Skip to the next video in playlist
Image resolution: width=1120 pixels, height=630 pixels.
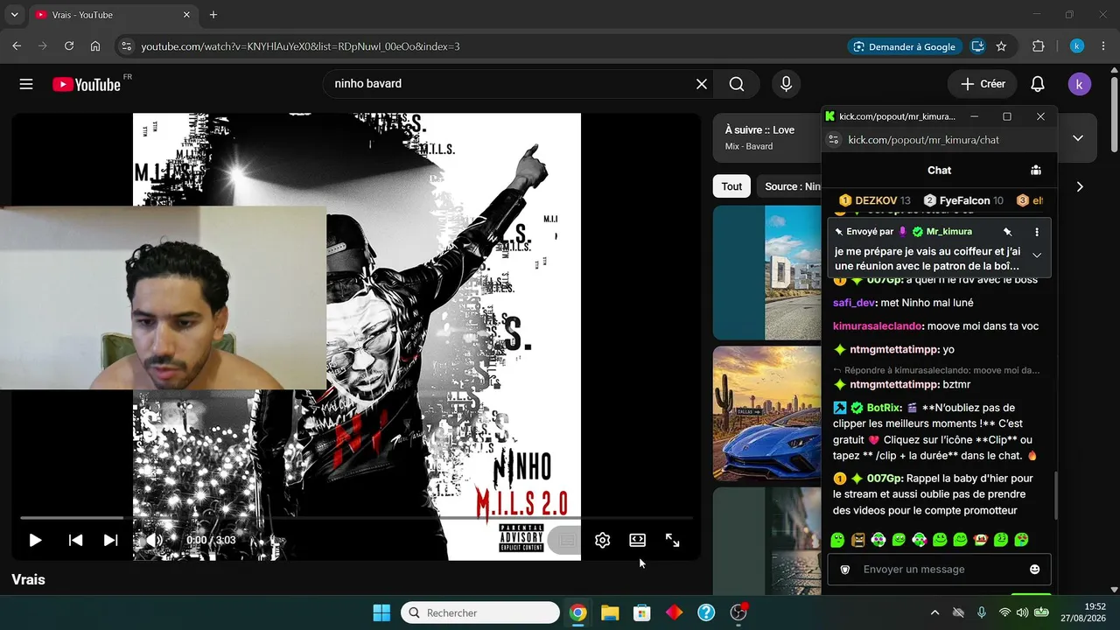(110, 540)
